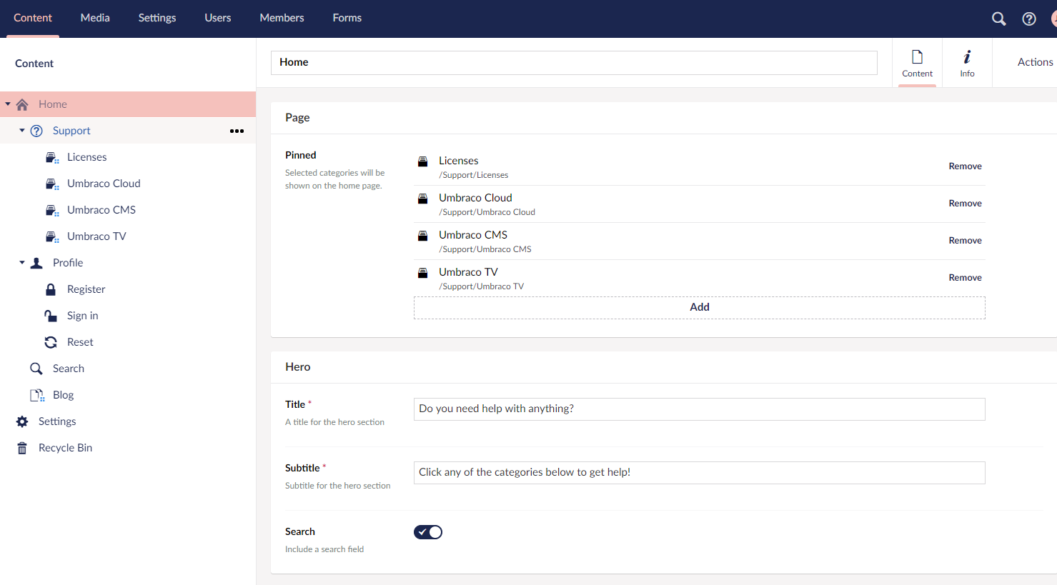Open the Support three-dots options menu
Viewport: 1057px width, 585px height.
click(237, 131)
